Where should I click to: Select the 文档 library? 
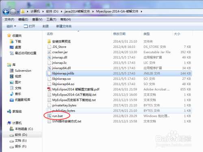point(15,88)
